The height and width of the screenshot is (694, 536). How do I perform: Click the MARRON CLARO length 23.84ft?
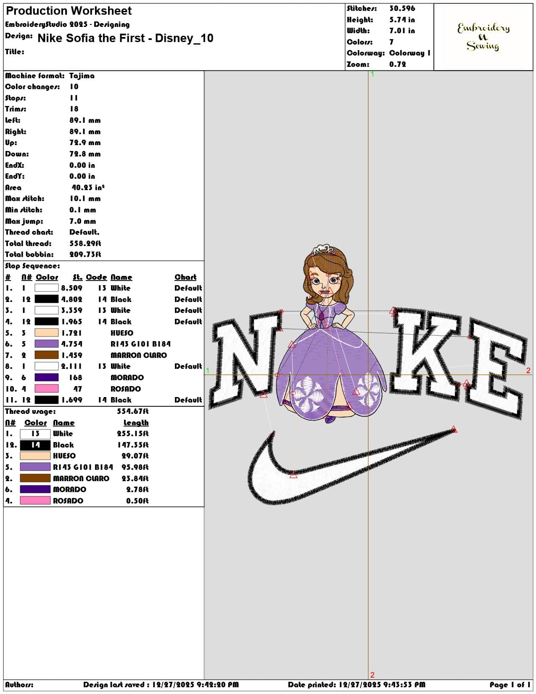click(135, 479)
